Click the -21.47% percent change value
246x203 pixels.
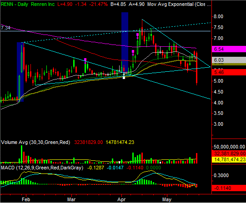[98, 4]
